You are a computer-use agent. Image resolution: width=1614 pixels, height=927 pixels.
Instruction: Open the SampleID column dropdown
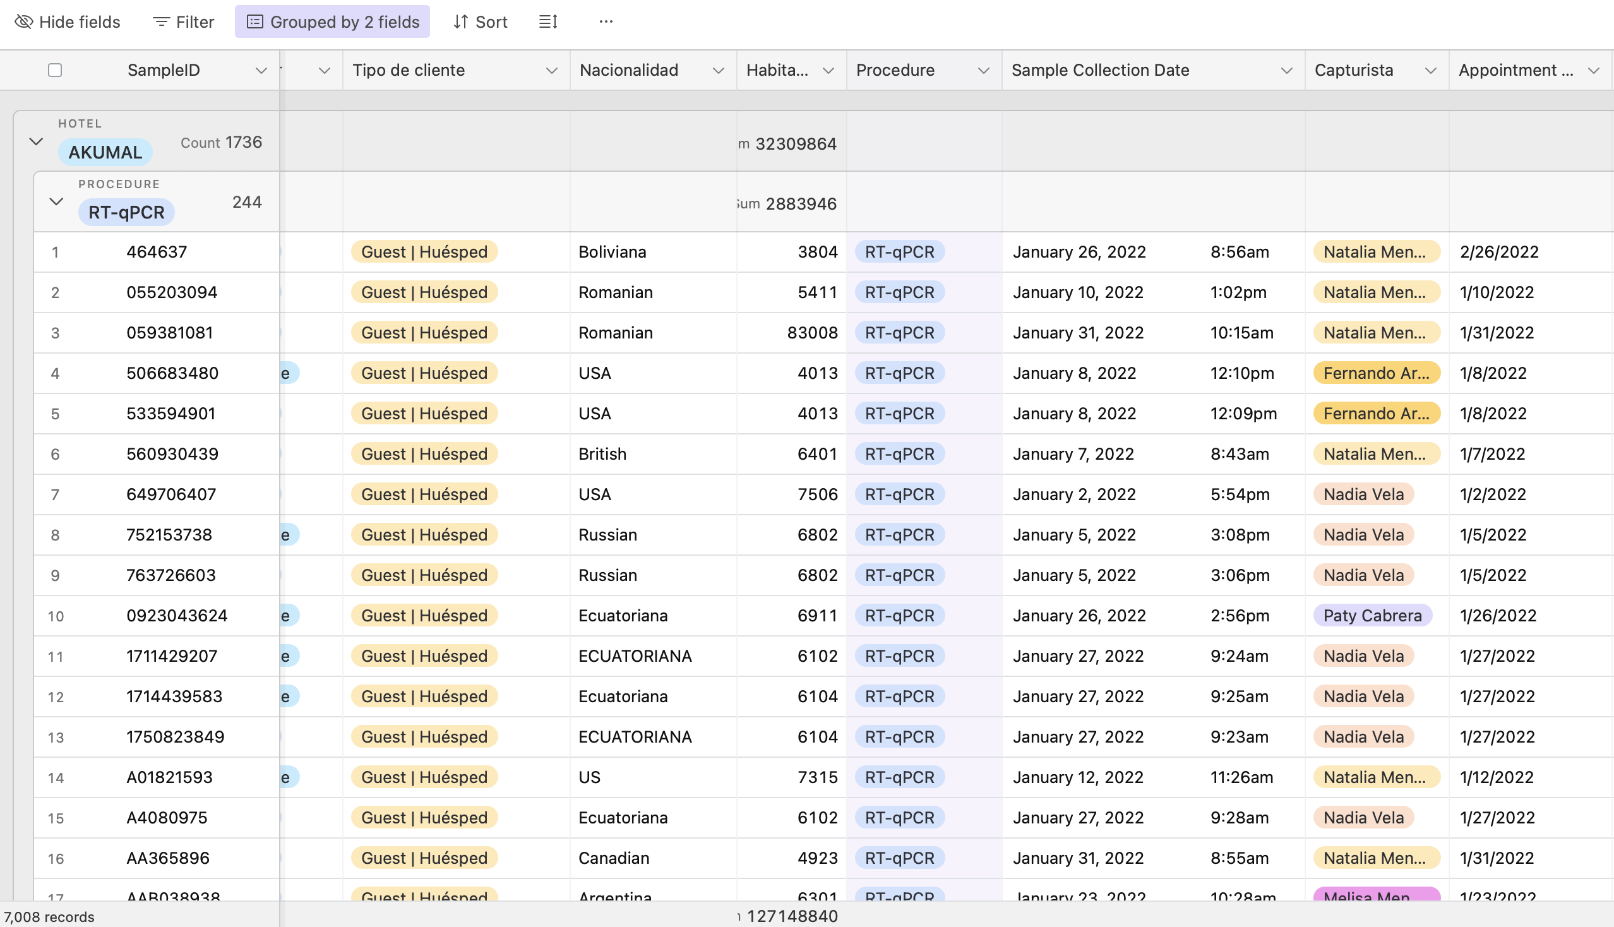(x=261, y=70)
